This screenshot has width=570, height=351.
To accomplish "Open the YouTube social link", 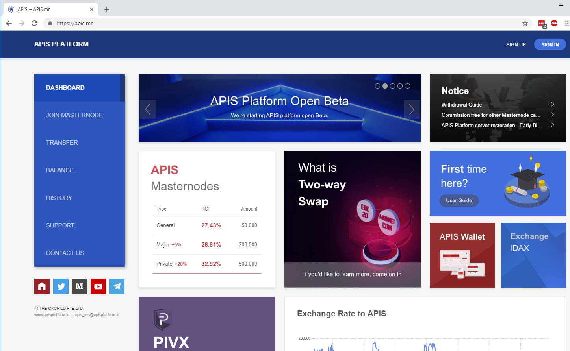I will point(98,286).
